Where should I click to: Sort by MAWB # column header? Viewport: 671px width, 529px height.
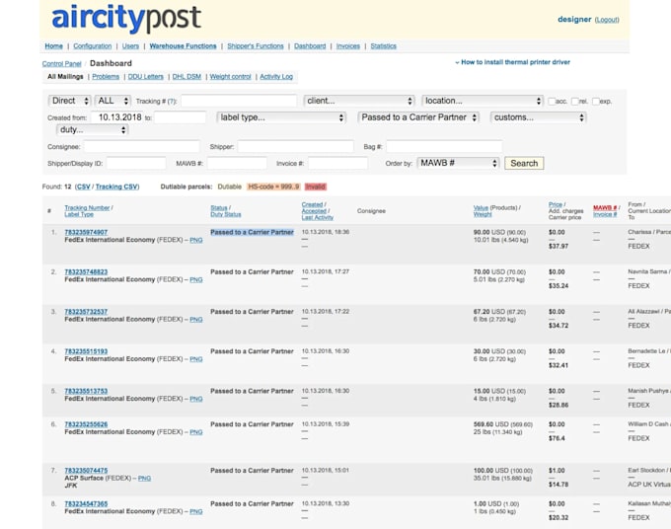pos(605,208)
